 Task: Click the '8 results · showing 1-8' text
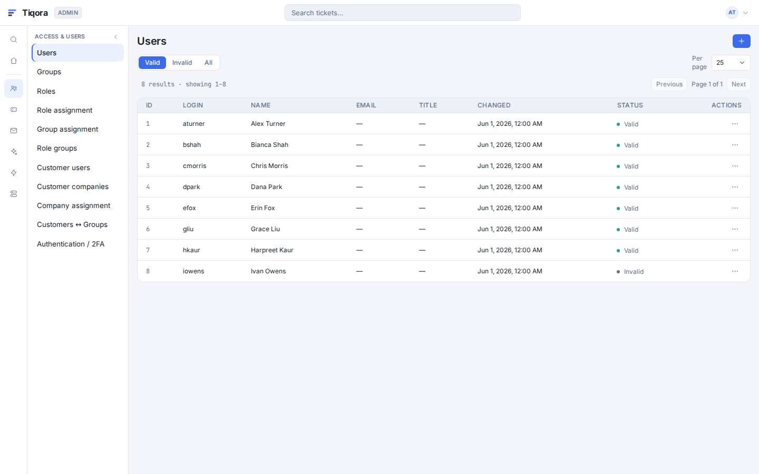pyautogui.click(x=183, y=84)
